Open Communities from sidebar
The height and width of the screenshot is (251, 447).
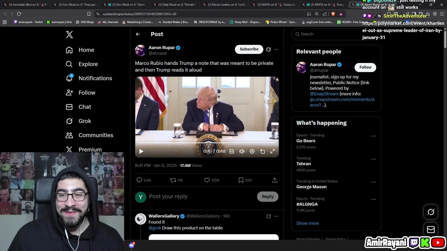pyautogui.click(x=89, y=135)
